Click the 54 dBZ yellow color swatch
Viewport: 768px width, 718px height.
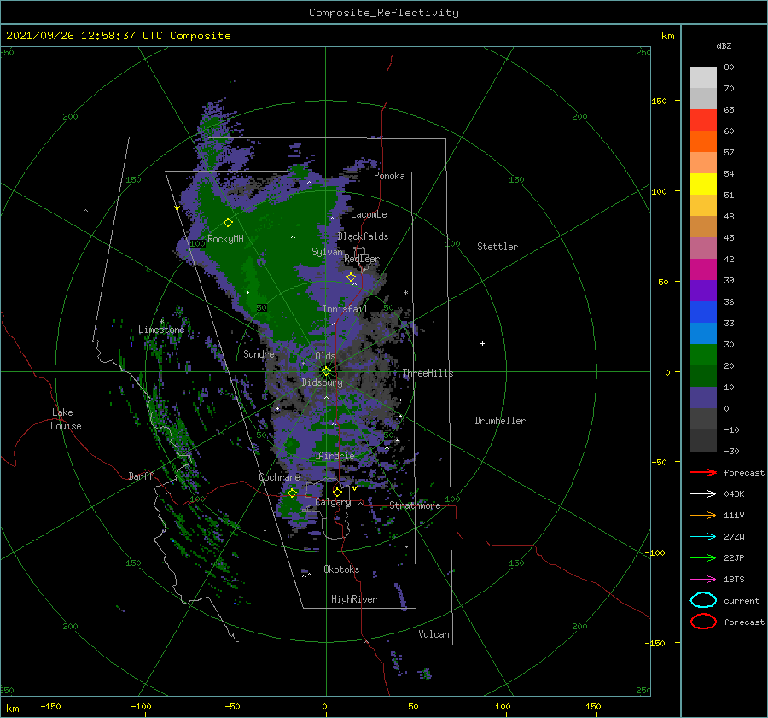(703, 184)
